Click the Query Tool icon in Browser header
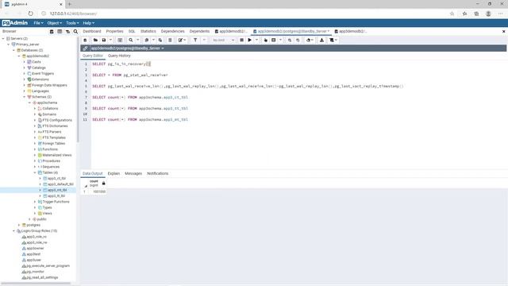This screenshot has width=508, height=286. pos(52,32)
